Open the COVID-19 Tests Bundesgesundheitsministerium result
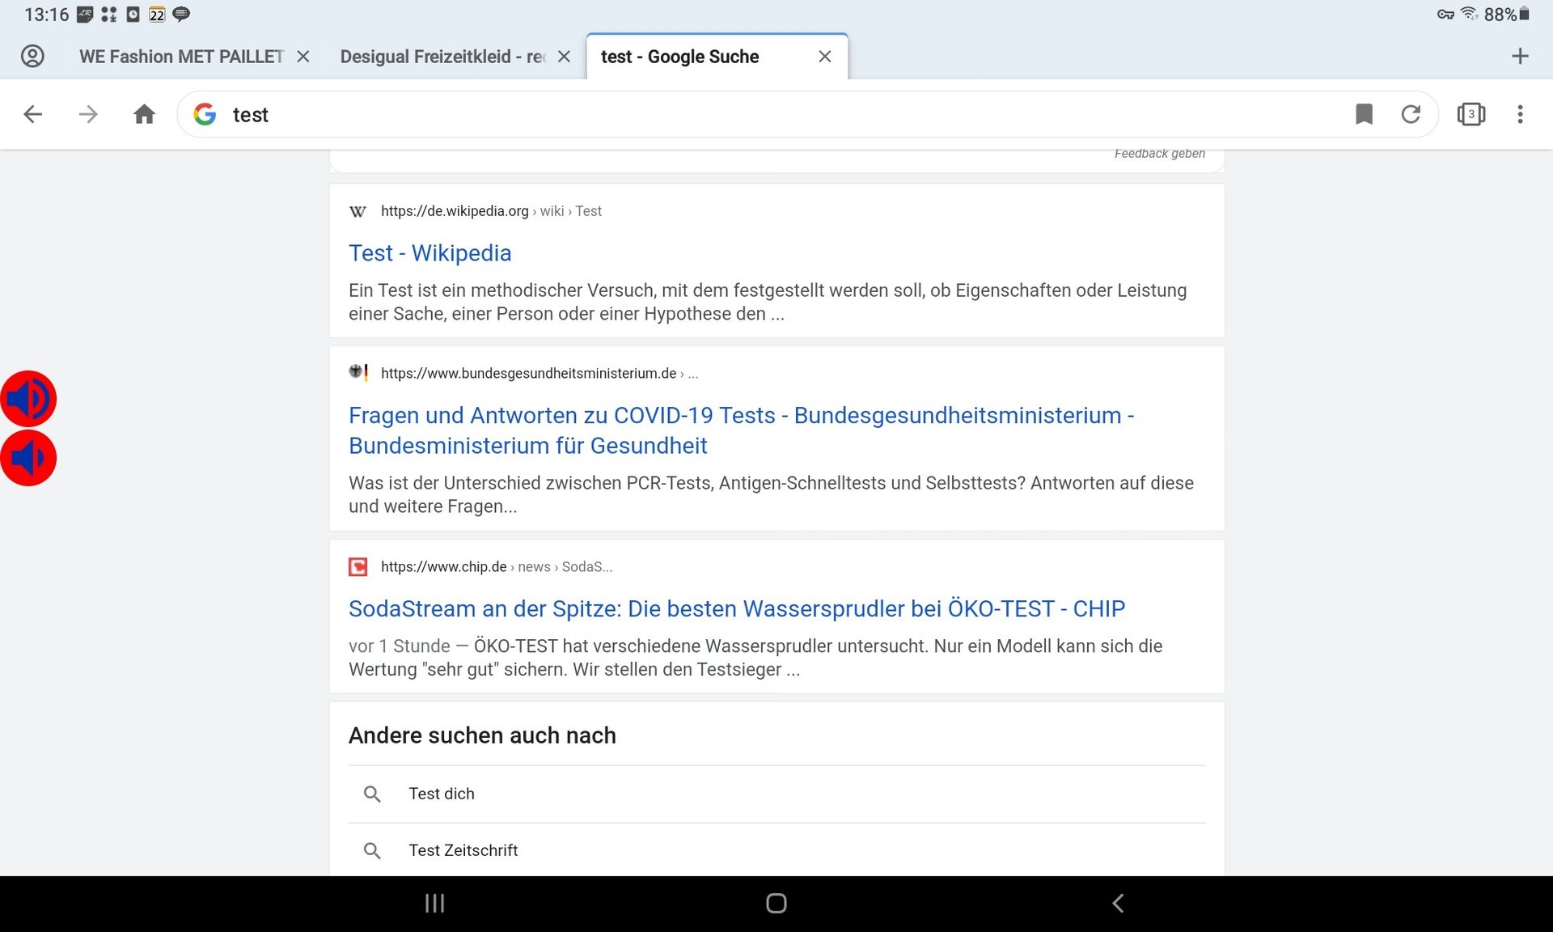The image size is (1553, 932). coord(741,430)
